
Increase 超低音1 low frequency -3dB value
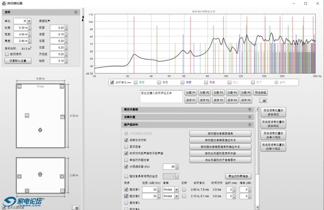pyautogui.click(x=159, y=188)
